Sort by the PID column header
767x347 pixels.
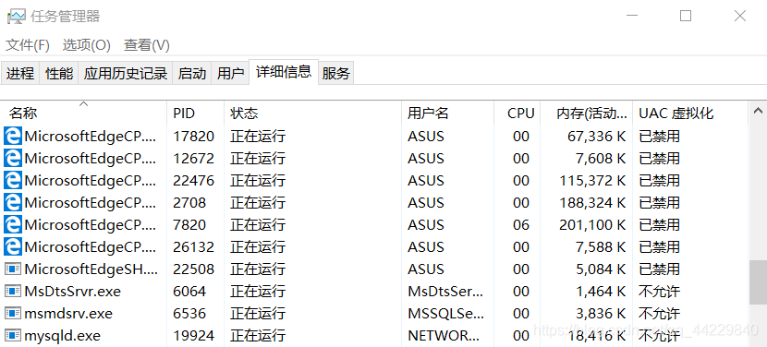(196, 114)
